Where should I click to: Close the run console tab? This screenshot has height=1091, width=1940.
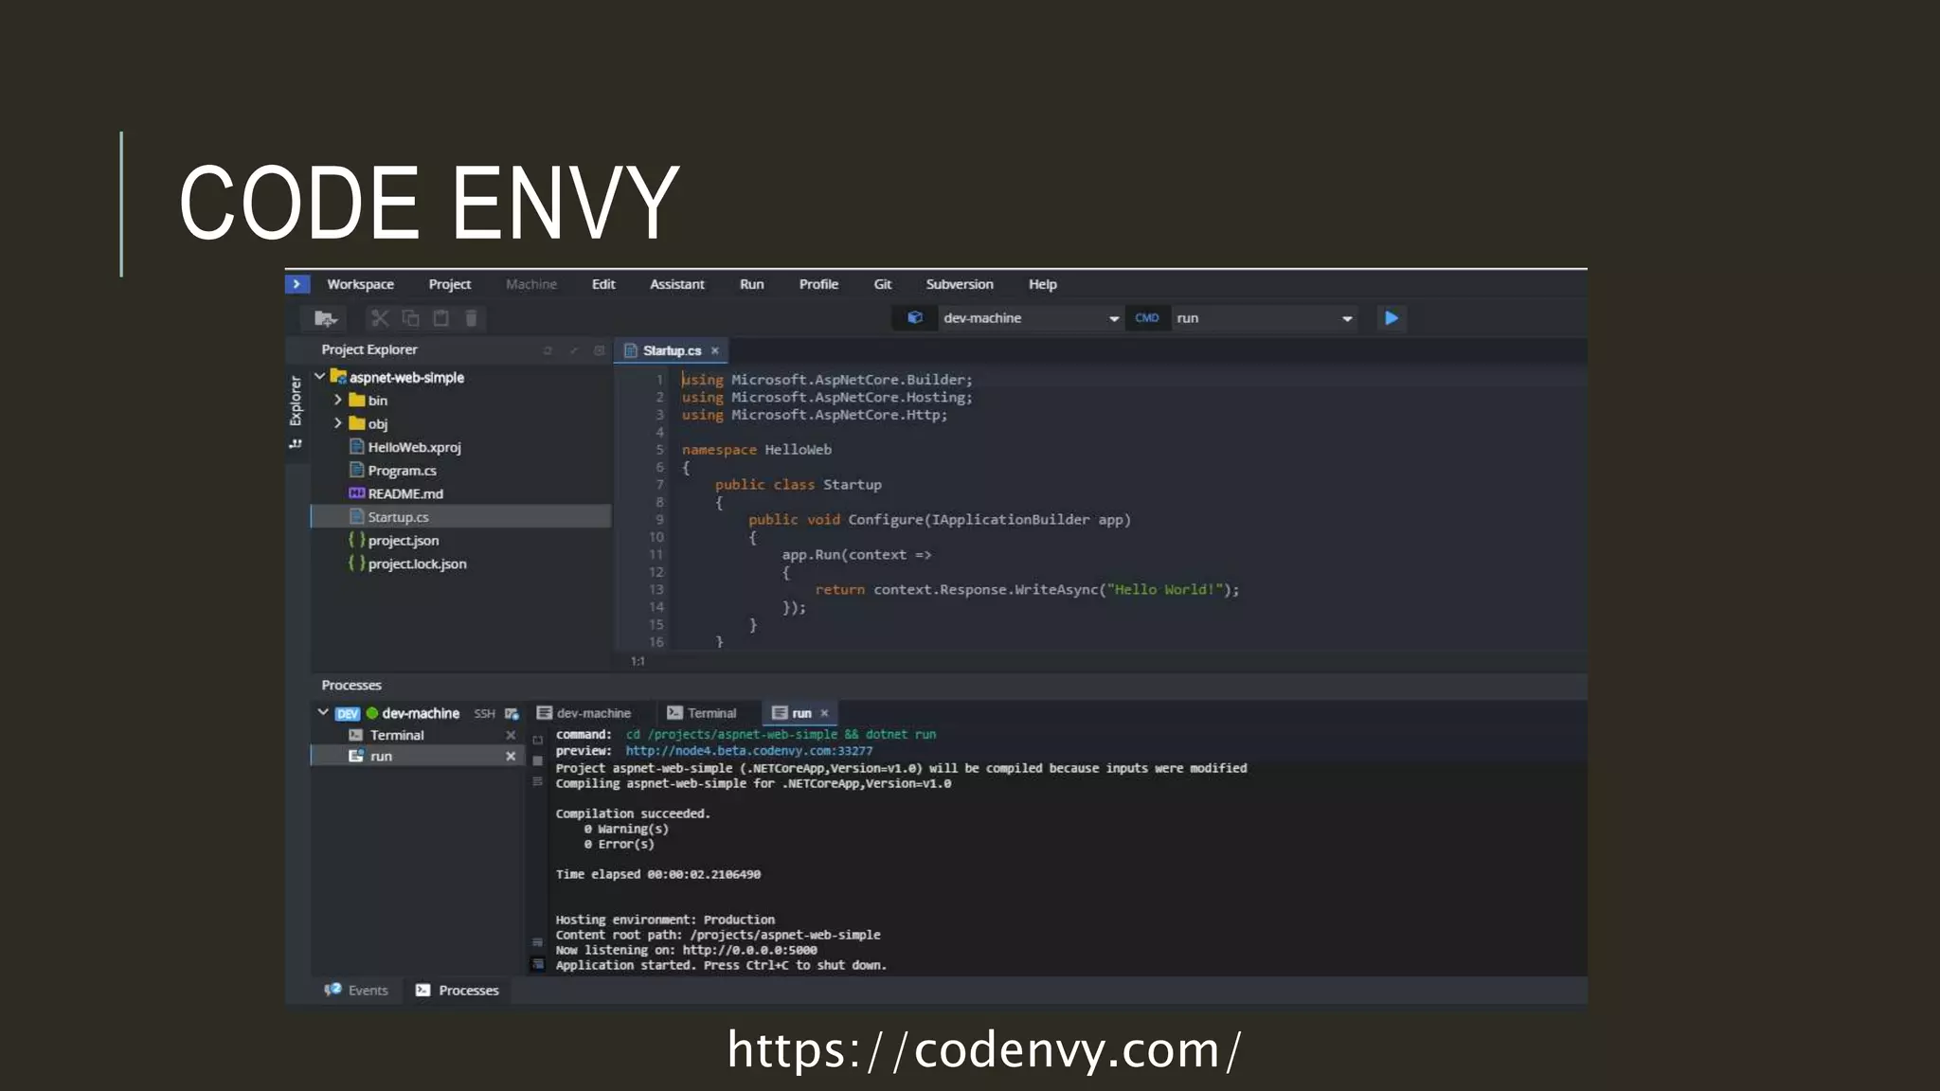[x=824, y=713]
